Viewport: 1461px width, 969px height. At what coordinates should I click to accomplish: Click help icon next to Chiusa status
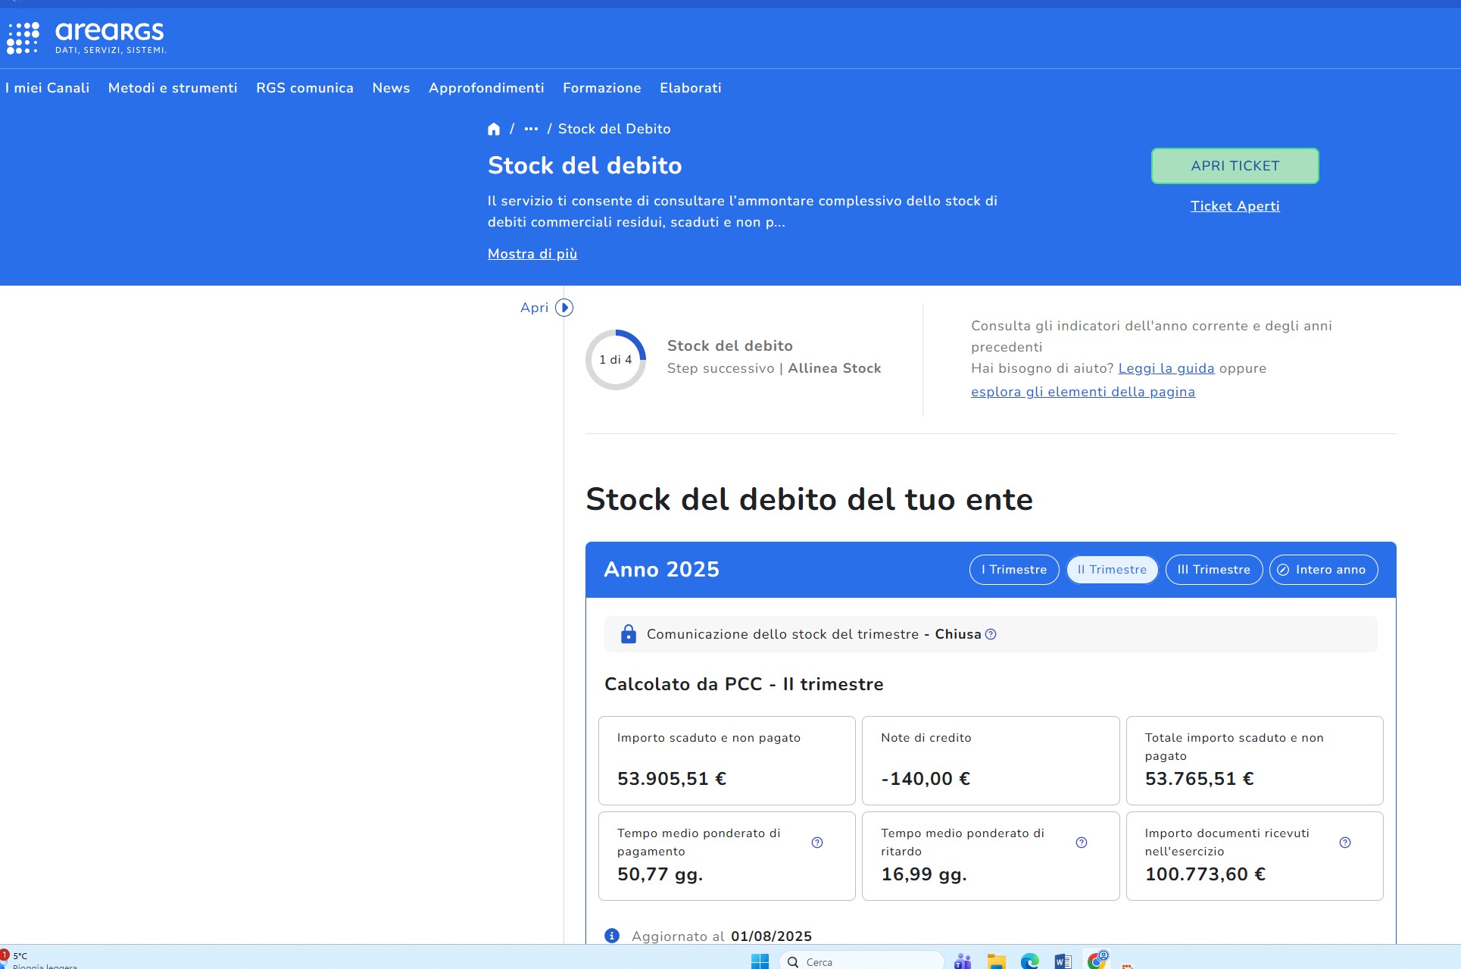point(991,634)
